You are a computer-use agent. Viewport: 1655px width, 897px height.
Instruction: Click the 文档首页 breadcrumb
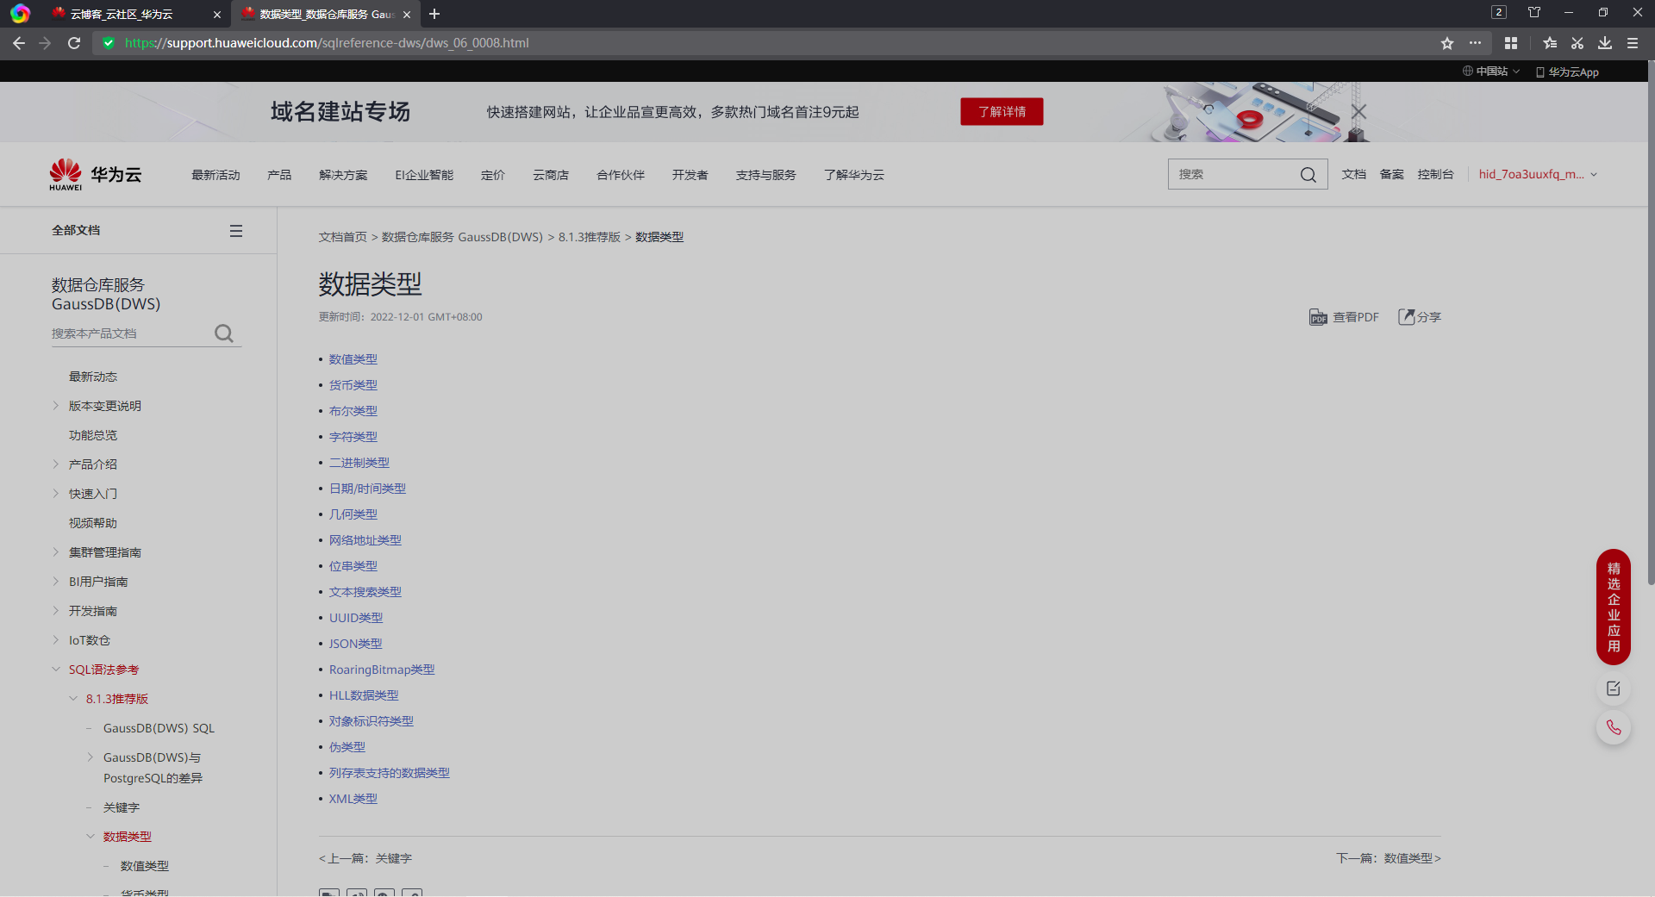343,237
